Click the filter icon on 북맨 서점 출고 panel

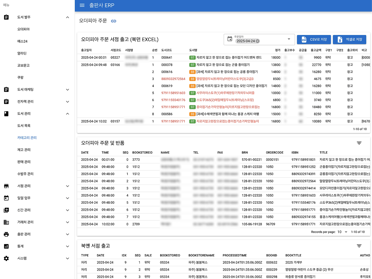359,246
